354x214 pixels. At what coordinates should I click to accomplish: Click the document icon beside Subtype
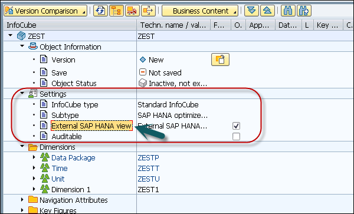click(44, 114)
